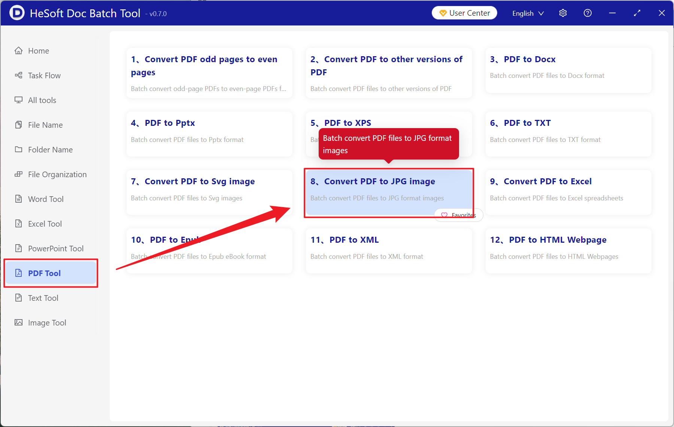The height and width of the screenshot is (427, 674).
Task: Open the settings gear icon
Action: point(563,13)
